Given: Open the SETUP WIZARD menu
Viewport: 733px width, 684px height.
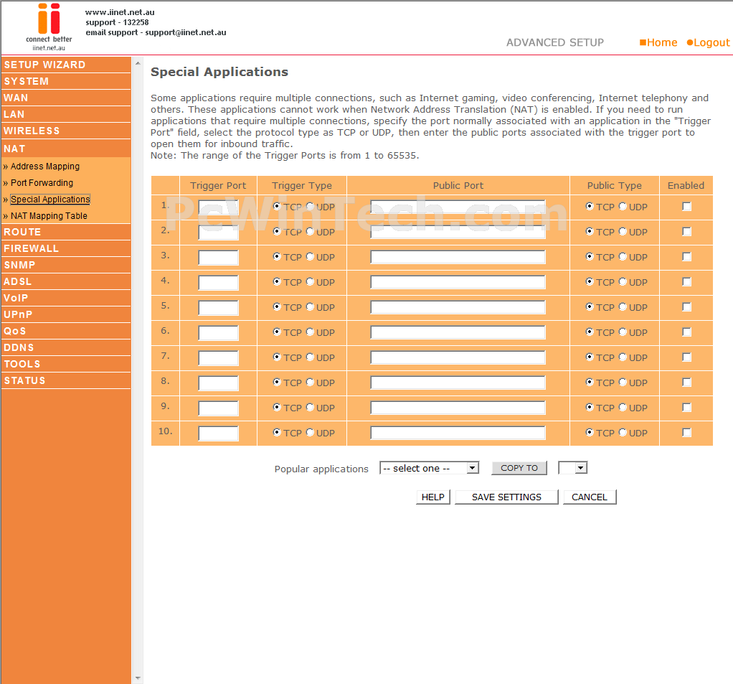Looking at the screenshot, I should [66, 65].
